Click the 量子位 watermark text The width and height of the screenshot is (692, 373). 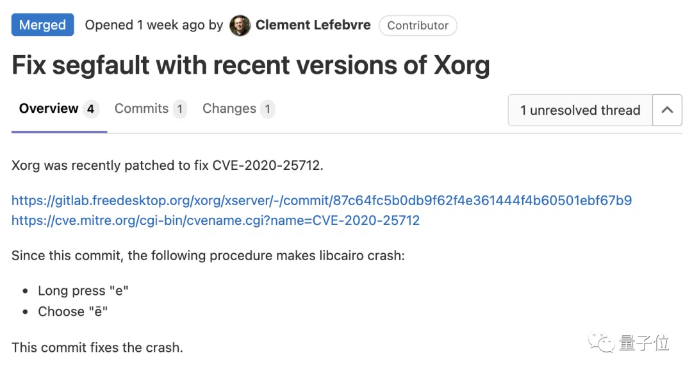tap(644, 343)
